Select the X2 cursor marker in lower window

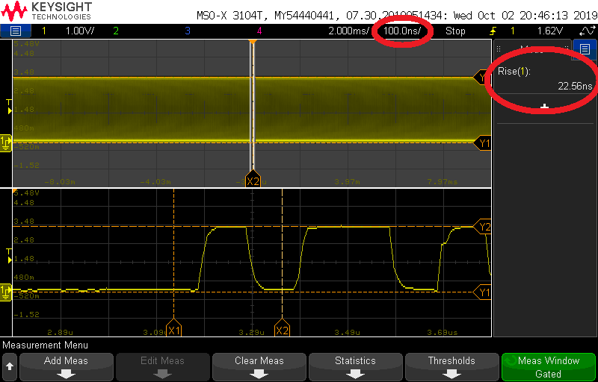pos(282,330)
